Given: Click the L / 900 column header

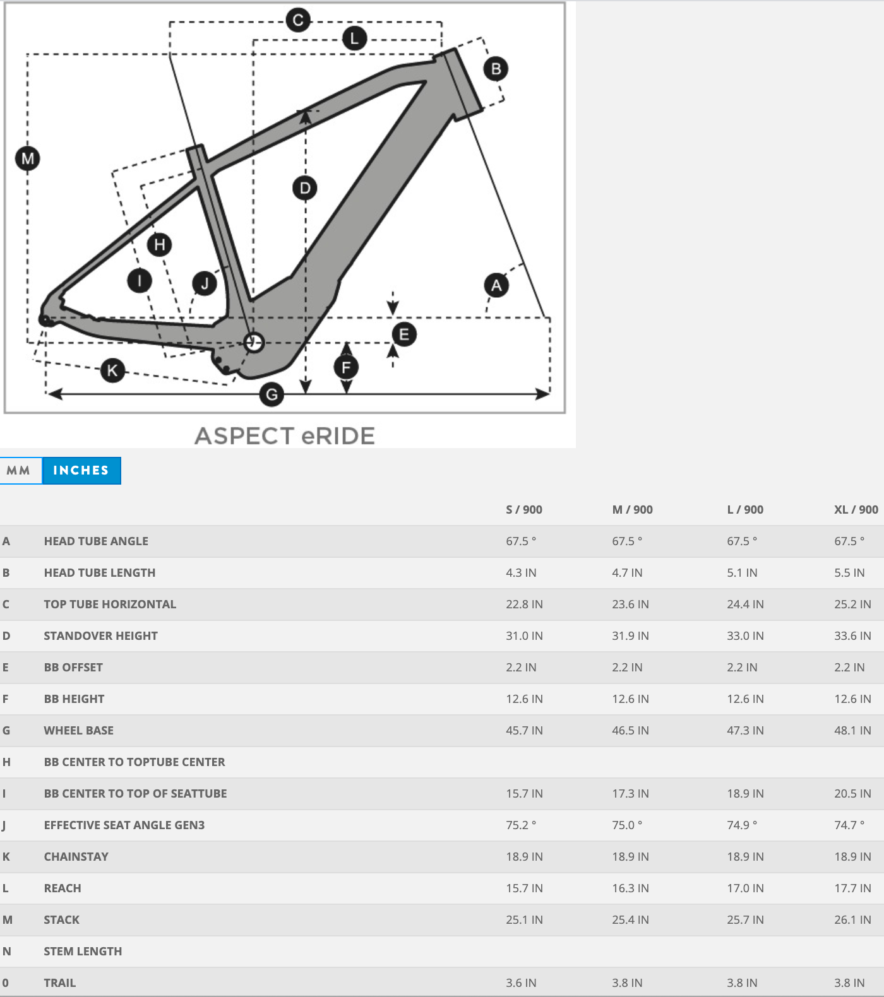Looking at the screenshot, I should (x=745, y=510).
